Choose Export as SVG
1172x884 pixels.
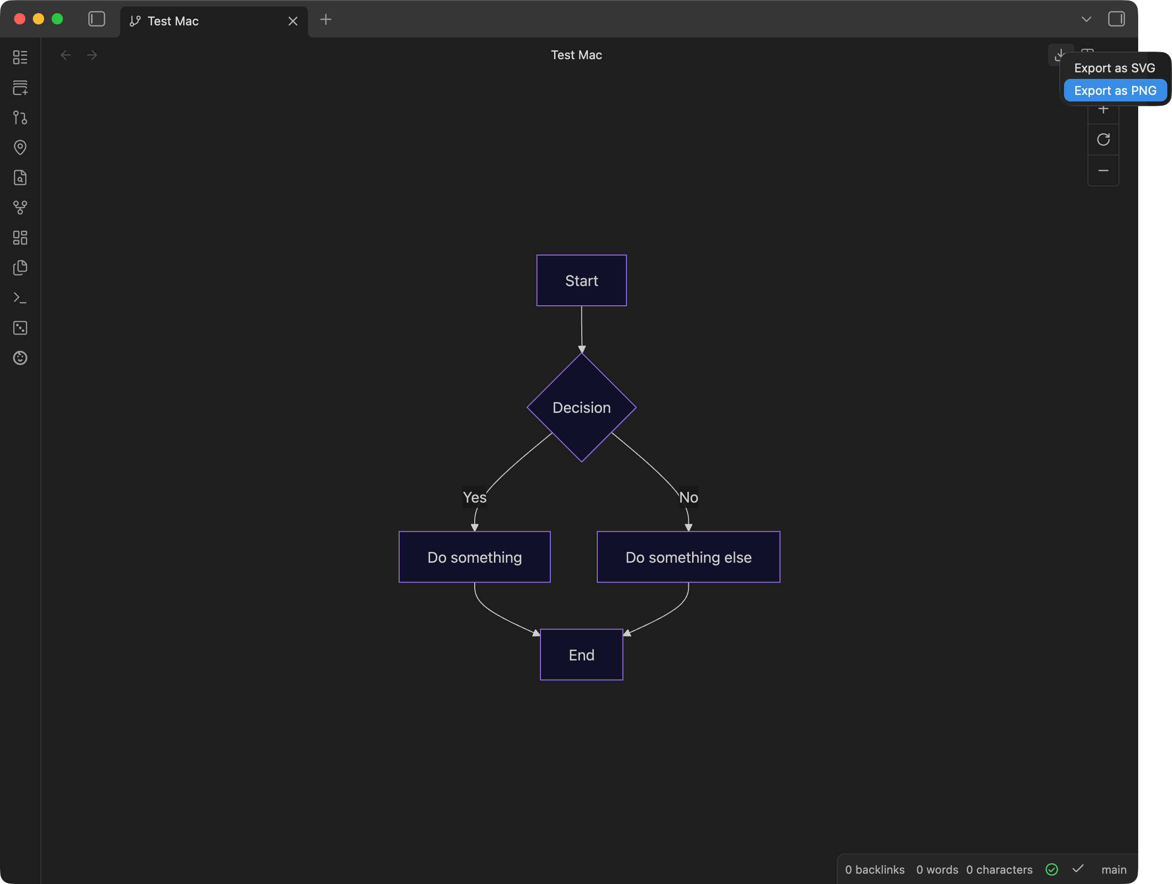pyautogui.click(x=1114, y=69)
